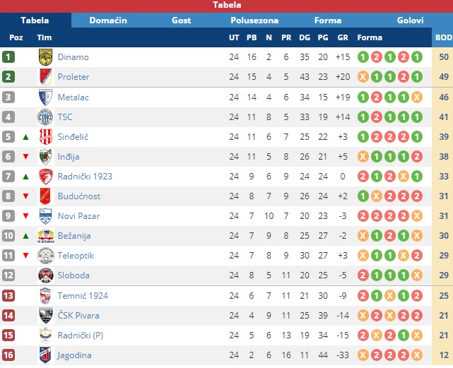Open the ČSK Pivara team link
Screen dimensions: 453x368
pyautogui.click(x=78, y=316)
